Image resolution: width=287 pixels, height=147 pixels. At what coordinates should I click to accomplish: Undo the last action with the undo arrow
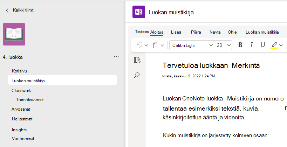point(139,45)
